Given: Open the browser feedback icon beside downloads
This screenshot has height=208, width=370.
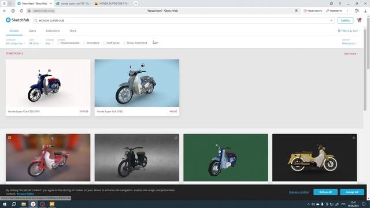Looking at the screenshot, I should pyautogui.click(x=357, y=11).
